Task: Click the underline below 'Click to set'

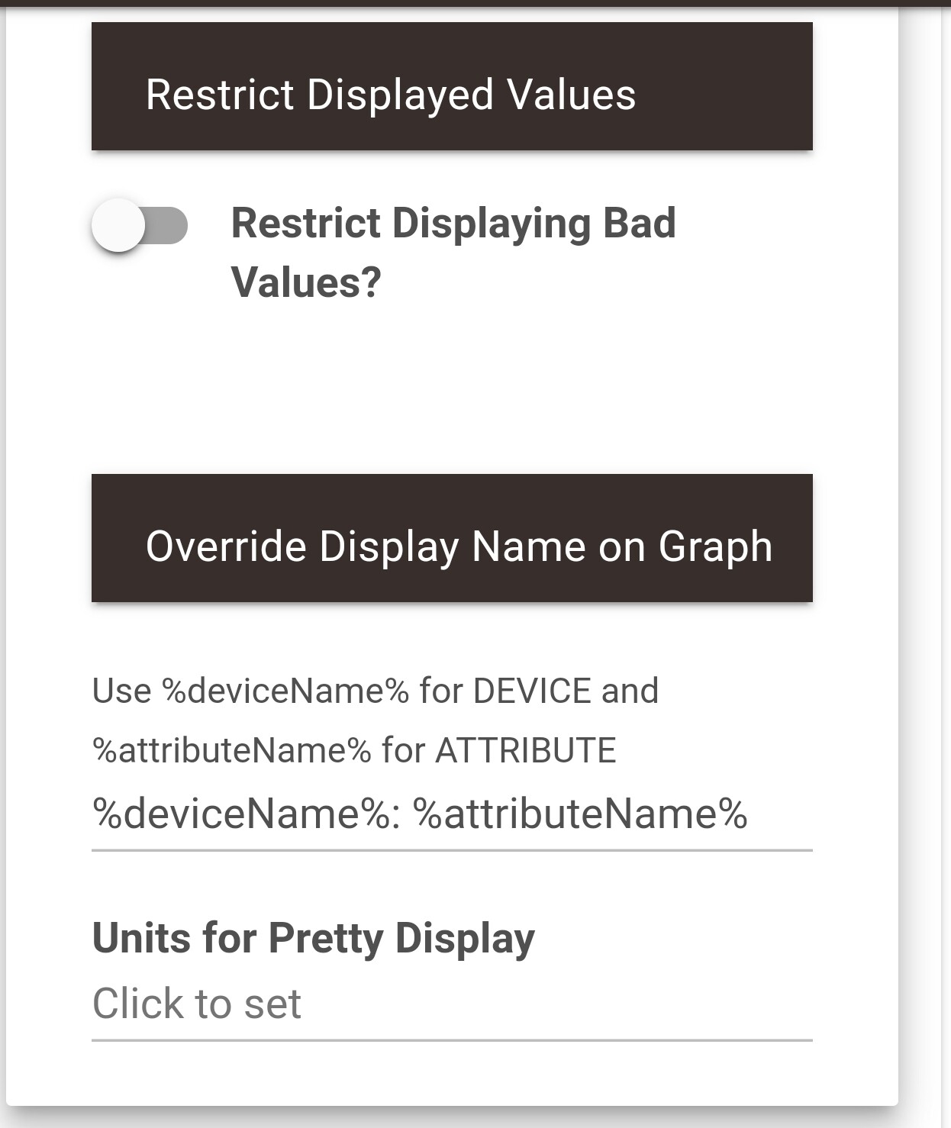Action: click(x=452, y=1039)
